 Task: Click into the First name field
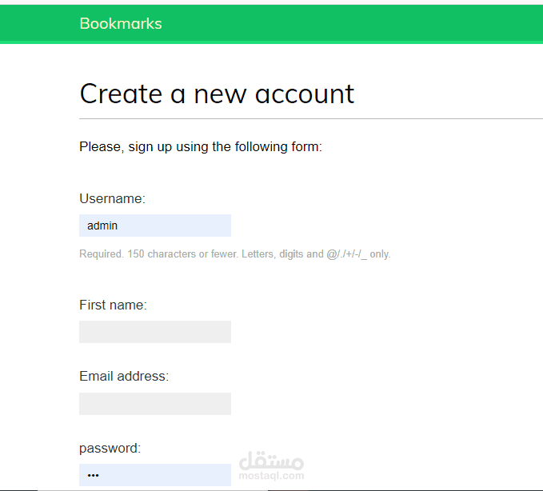[155, 332]
